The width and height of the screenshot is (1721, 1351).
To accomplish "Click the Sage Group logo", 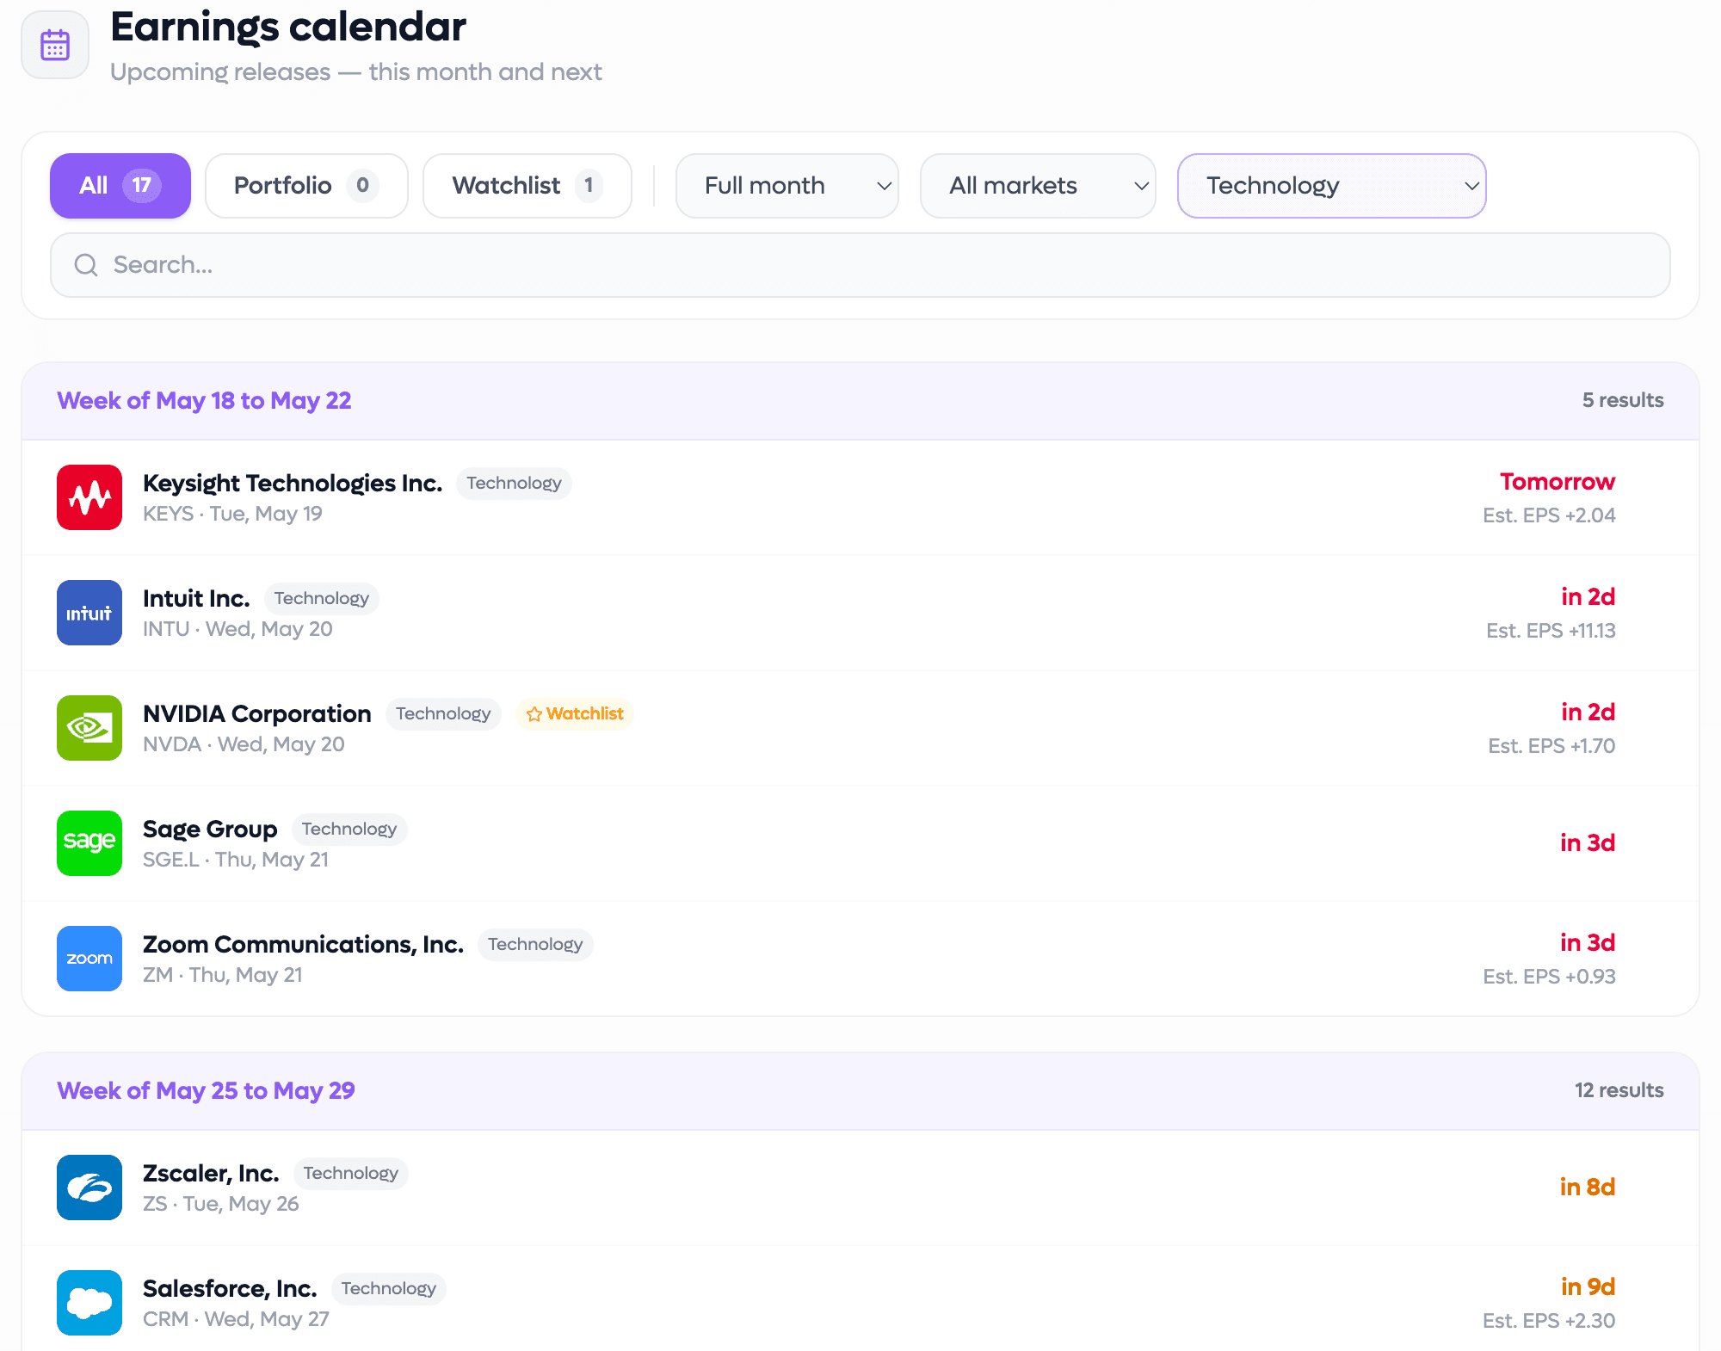I will coord(89,843).
